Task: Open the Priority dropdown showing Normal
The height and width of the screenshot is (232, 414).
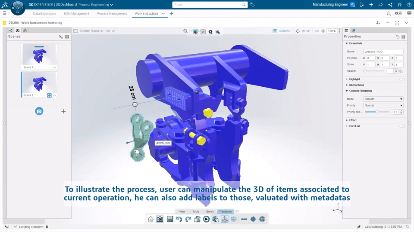Action: 383,106
